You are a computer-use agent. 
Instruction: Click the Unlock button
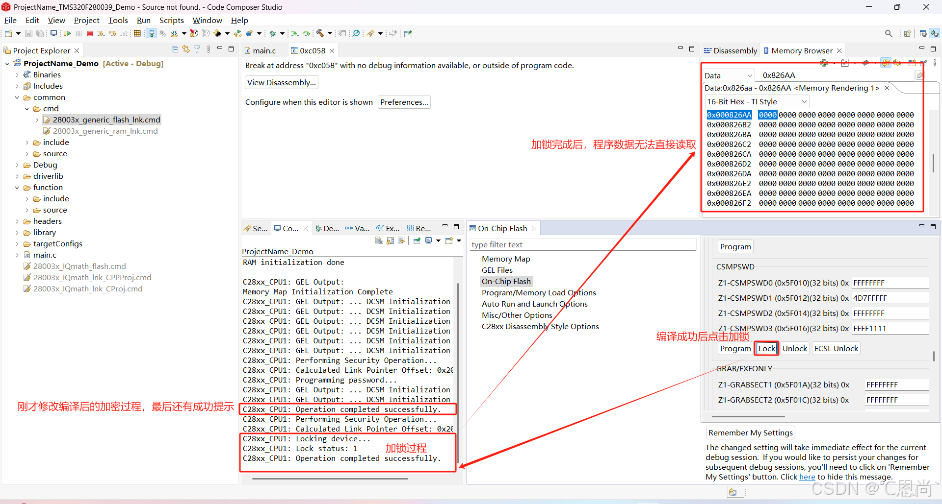click(x=795, y=348)
